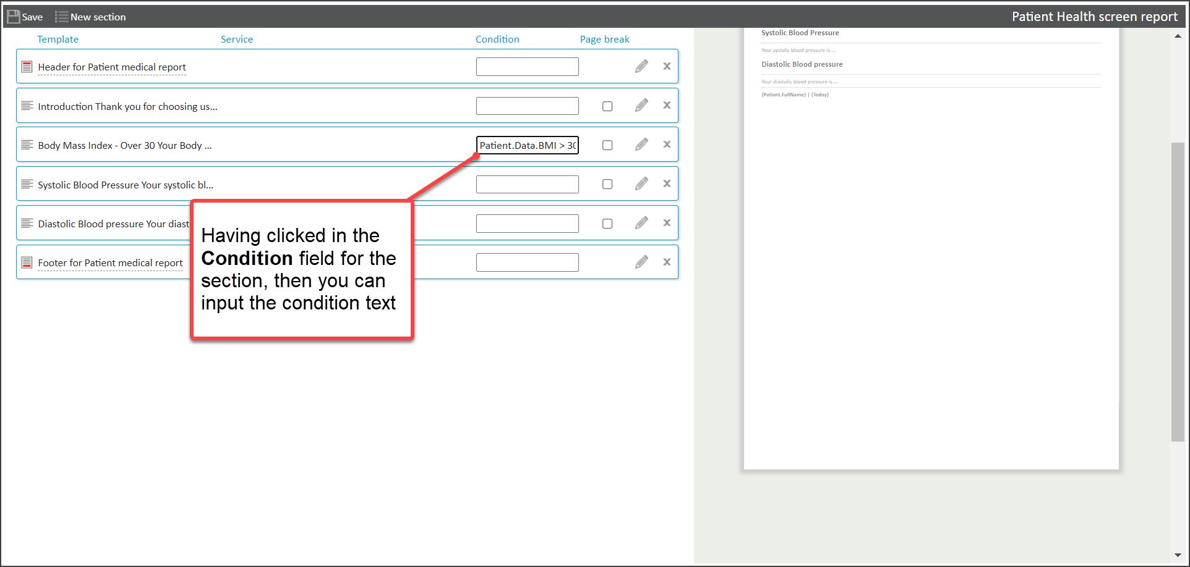Tick page break for Diastolic Blood pressure
The width and height of the screenshot is (1190, 567).
click(x=607, y=224)
